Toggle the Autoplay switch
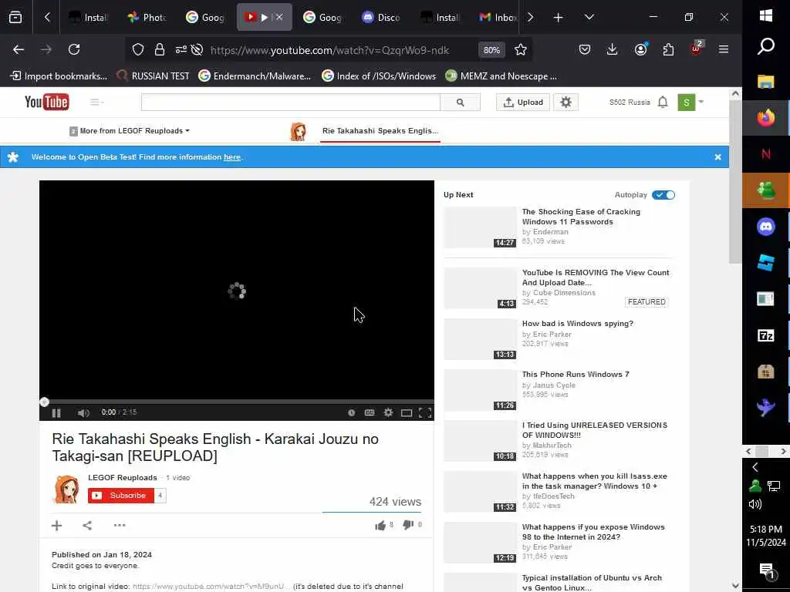 [x=663, y=195]
